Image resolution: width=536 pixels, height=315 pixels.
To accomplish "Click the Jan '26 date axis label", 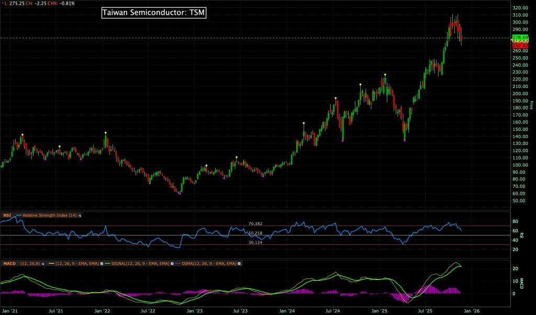I will pyautogui.click(x=472, y=311).
